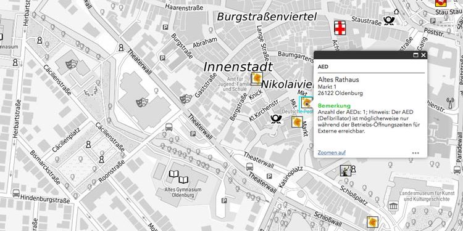Click the AED marker on Markt street

[x=297, y=122]
